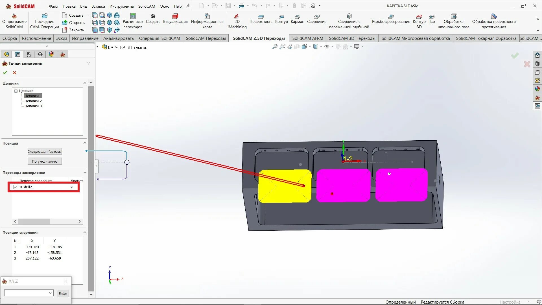The width and height of the screenshot is (542, 305).
Task: Open the X,Y,Z coordinate dropdown
Action: [x=51, y=293]
